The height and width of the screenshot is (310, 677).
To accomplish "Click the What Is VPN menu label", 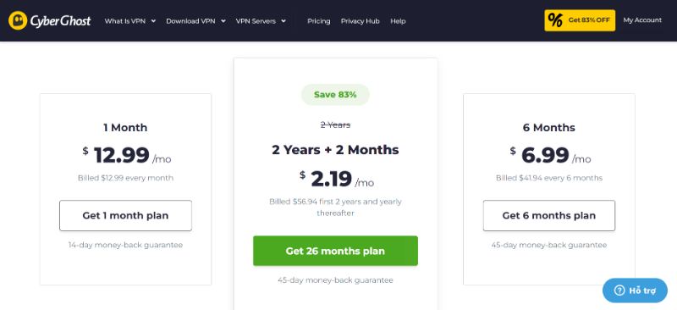I will pyautogui.click(x=124, y=21).
